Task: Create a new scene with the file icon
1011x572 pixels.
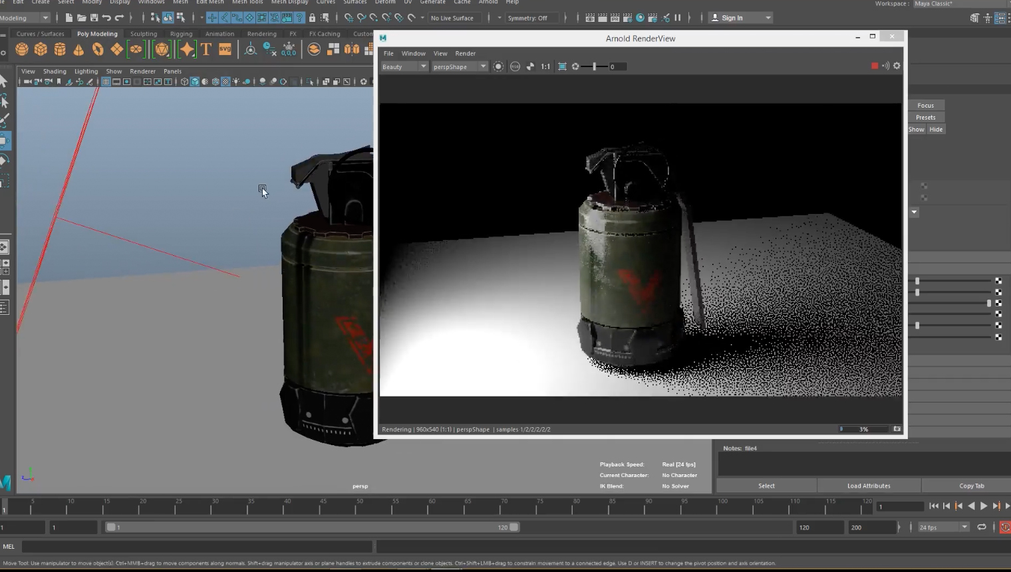Action: [x=69, y=18]
